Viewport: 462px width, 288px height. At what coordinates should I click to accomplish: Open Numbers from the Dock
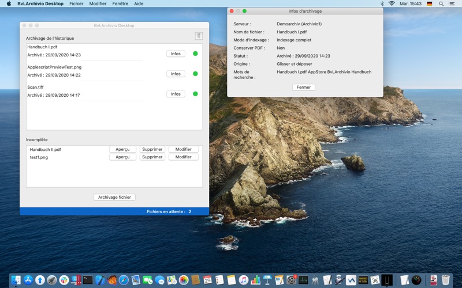pos(255,280)
